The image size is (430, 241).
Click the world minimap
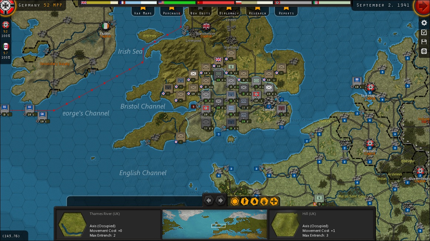point(215,224)
